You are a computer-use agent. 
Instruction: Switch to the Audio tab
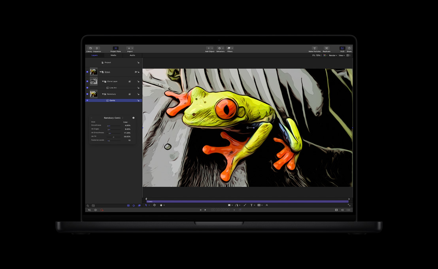point(132,55)
